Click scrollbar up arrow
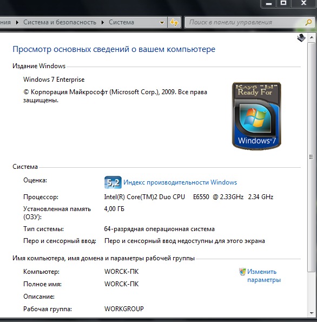This screenshot has height=322, width=317. tap(312, 37)
